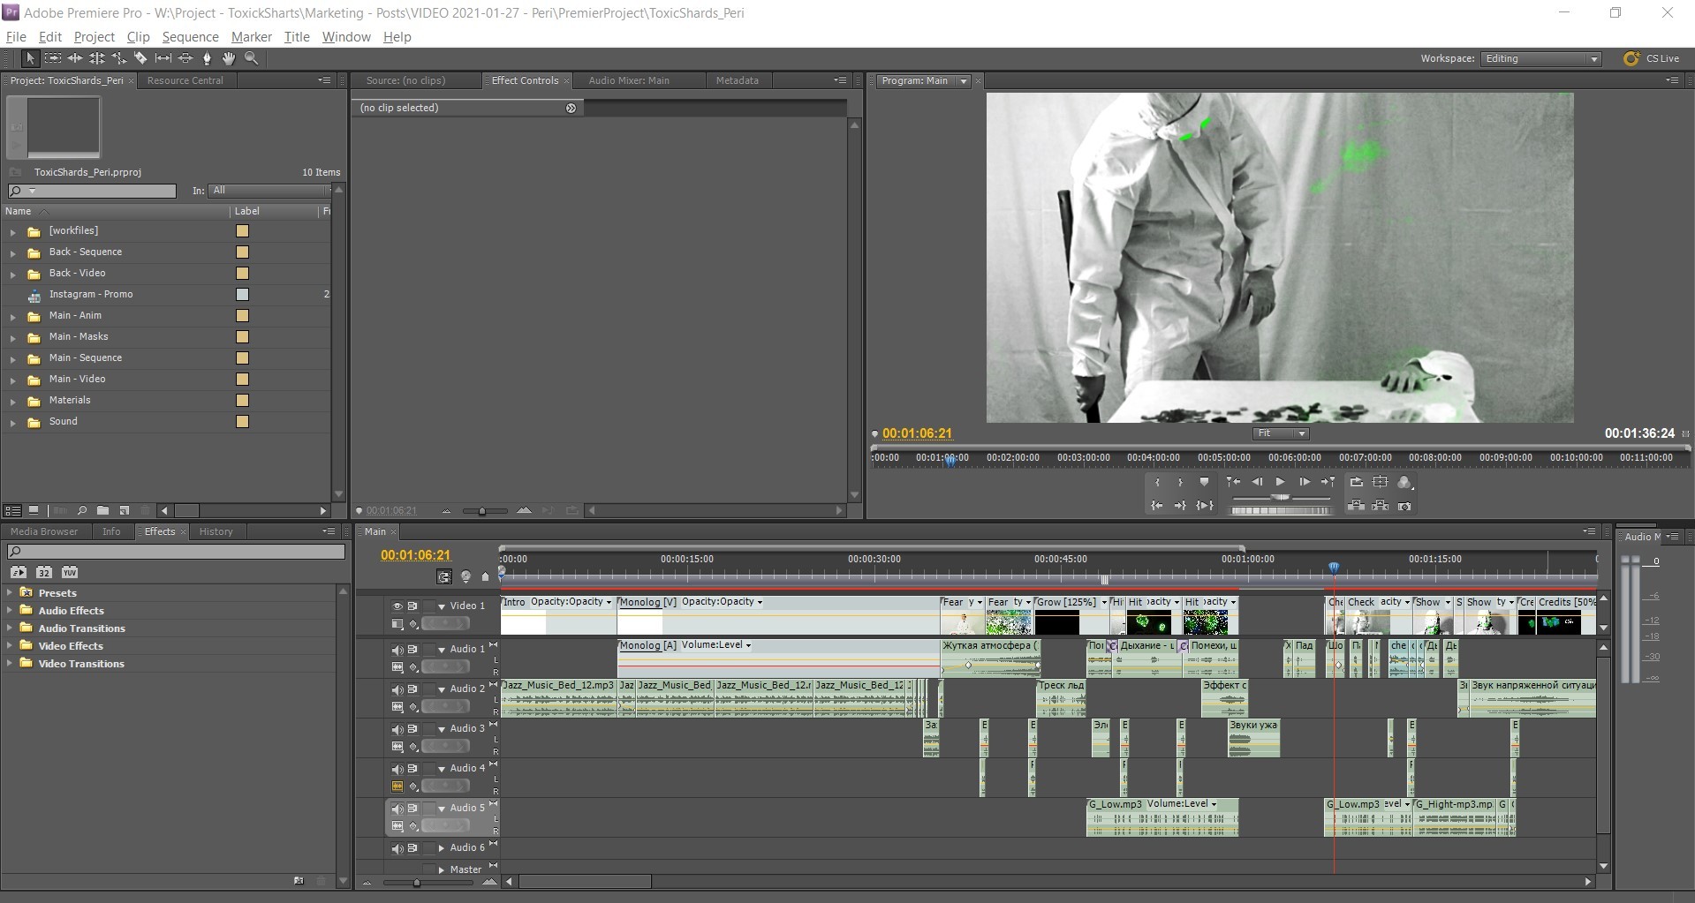Open the Sequence menu
Image resolution: width=1695 pixels, height=903 pixels.
pyautogui.click(x=190, y=37)
